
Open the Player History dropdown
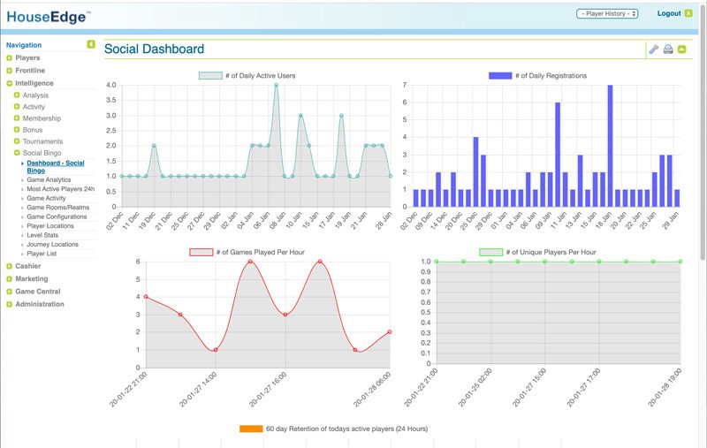point(607,14)
